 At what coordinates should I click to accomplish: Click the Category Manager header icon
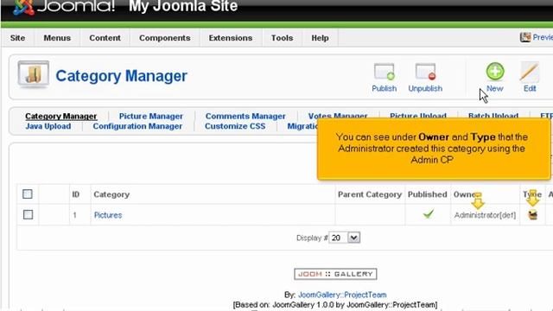point(34,74)
